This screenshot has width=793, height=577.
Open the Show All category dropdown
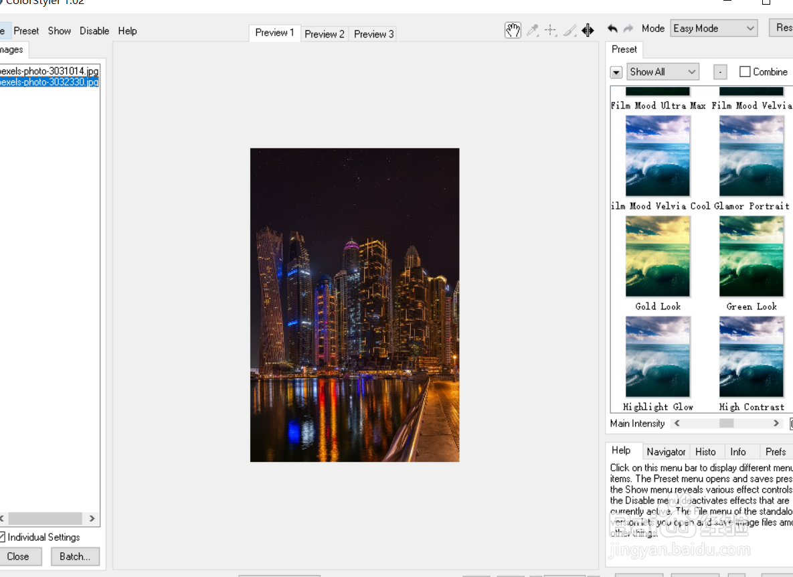point(663,72)
